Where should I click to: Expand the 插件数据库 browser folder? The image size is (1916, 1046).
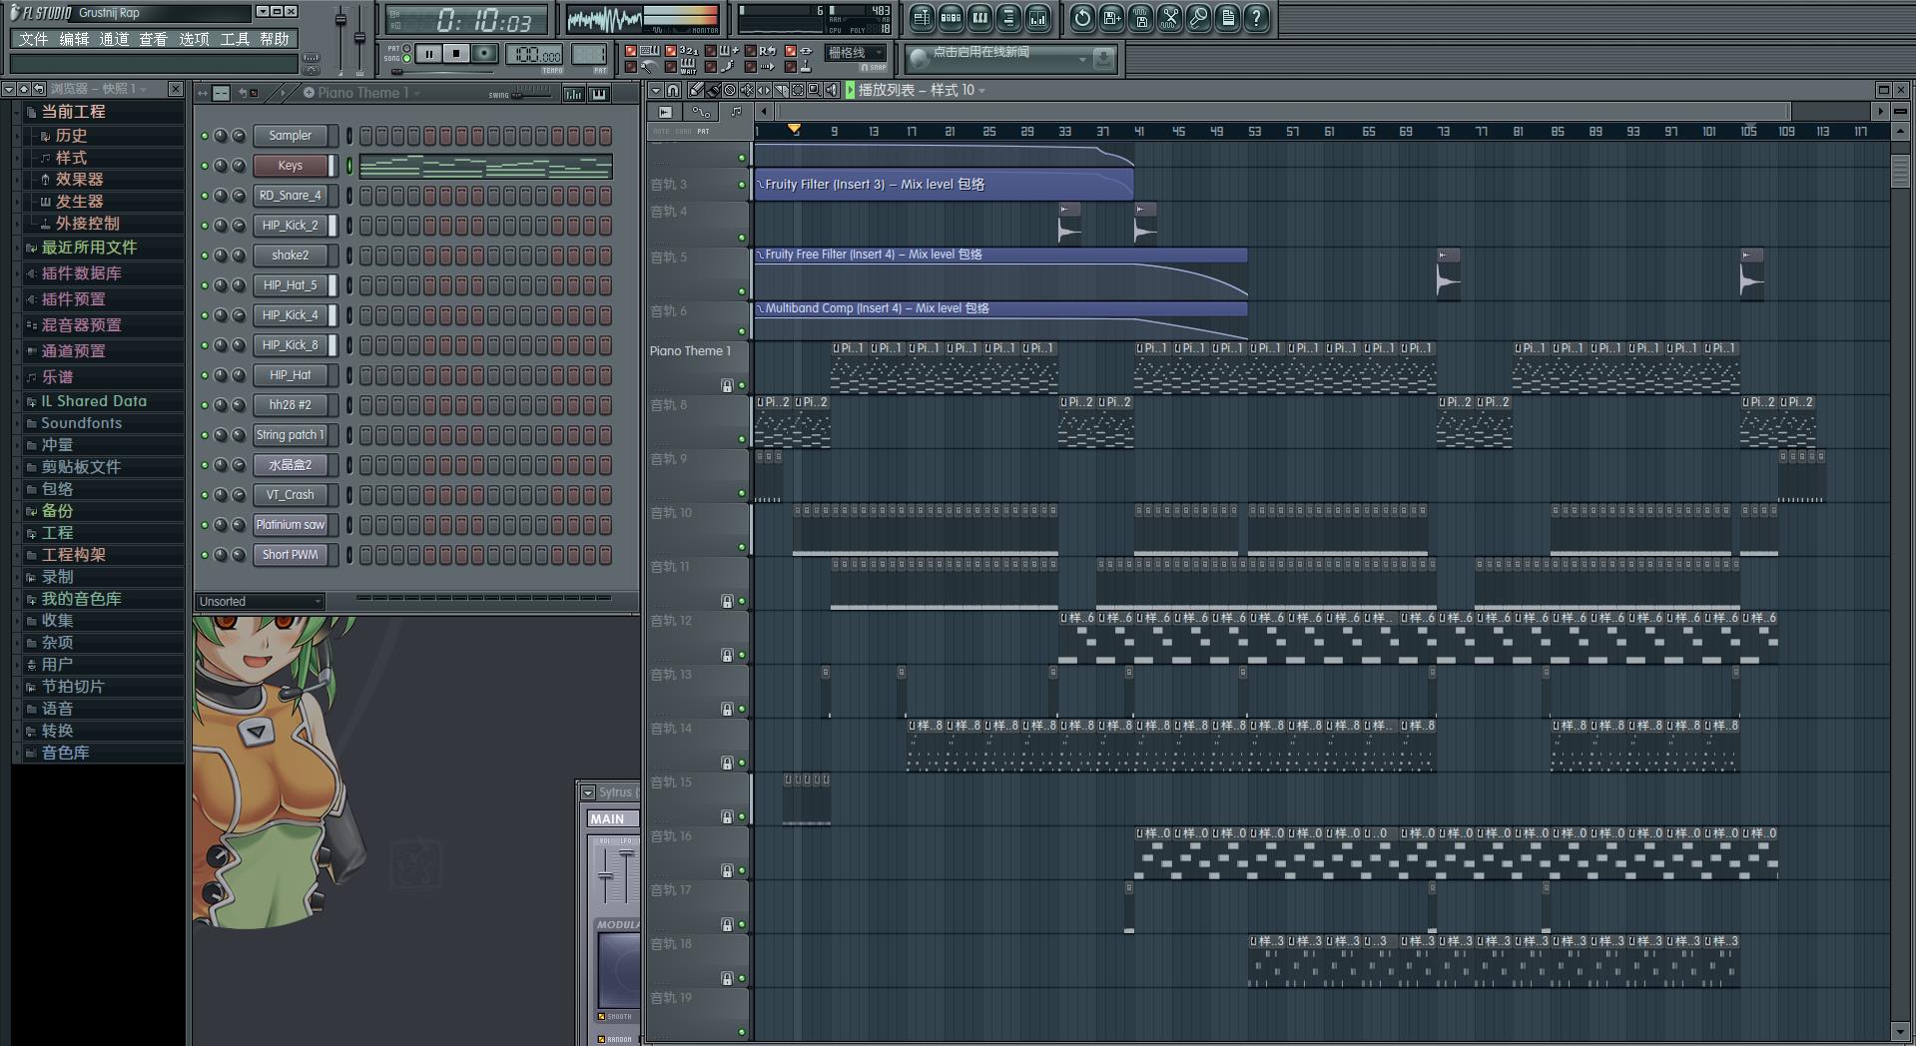[80, 273]
